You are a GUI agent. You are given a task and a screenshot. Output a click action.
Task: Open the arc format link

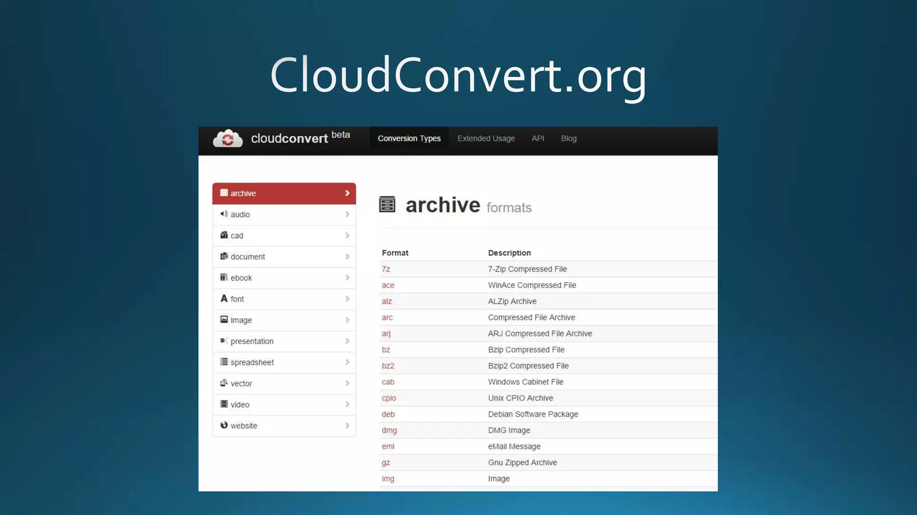387,317
